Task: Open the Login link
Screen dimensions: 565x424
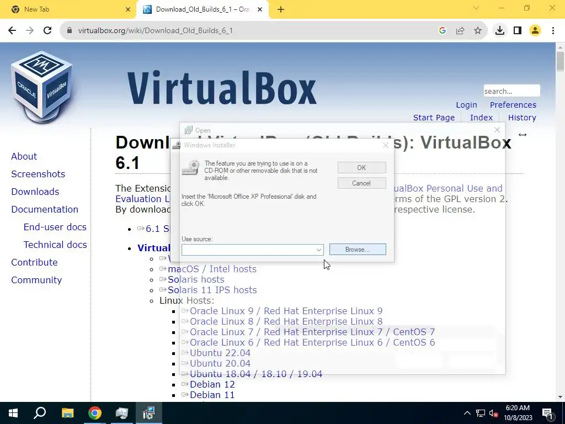Action: (466, 105)
